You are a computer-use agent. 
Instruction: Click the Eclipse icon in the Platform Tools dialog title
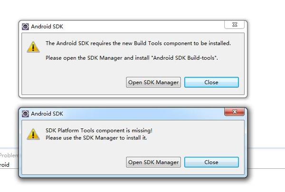25,114
